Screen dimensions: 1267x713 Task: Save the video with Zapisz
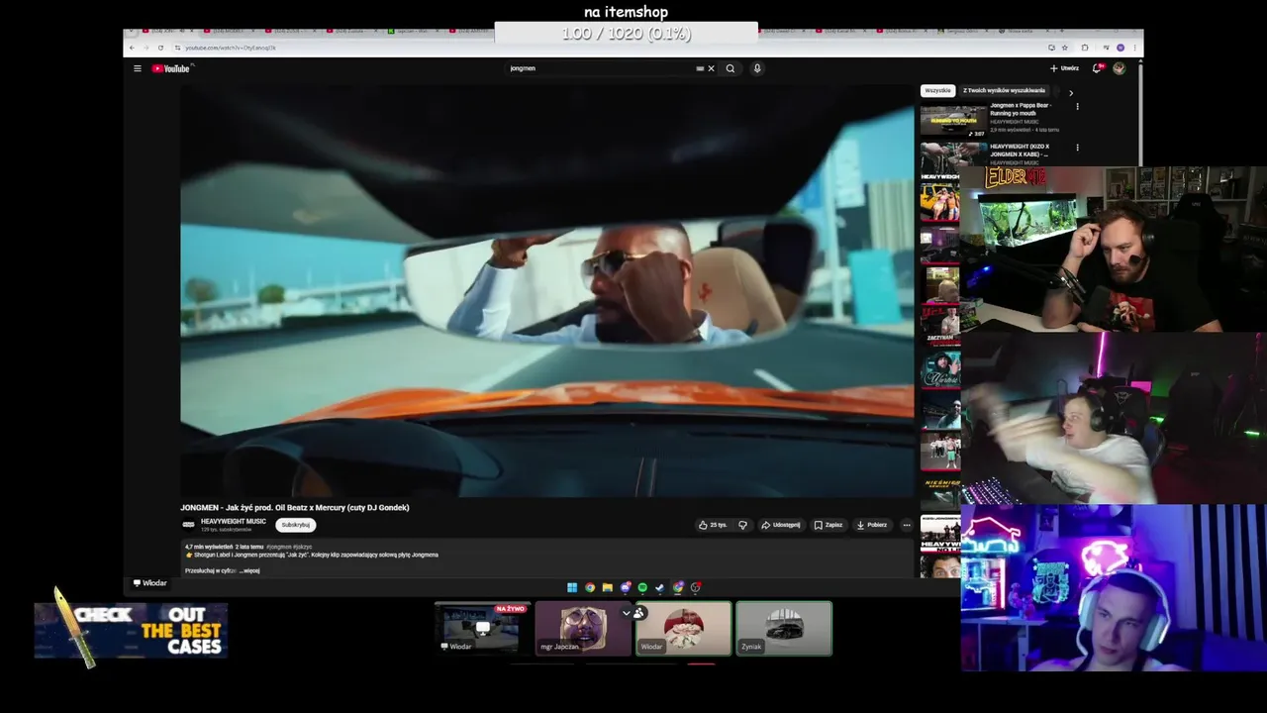point(828,525)
